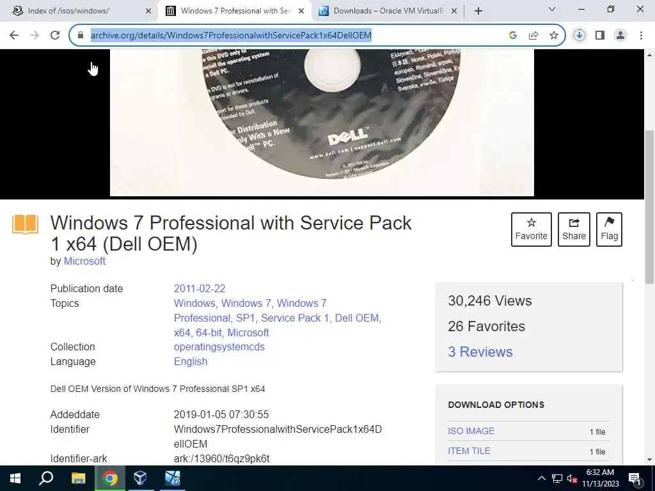Go back to the previous page
Screen dimensions: 655x491
(x=14, y=35)
